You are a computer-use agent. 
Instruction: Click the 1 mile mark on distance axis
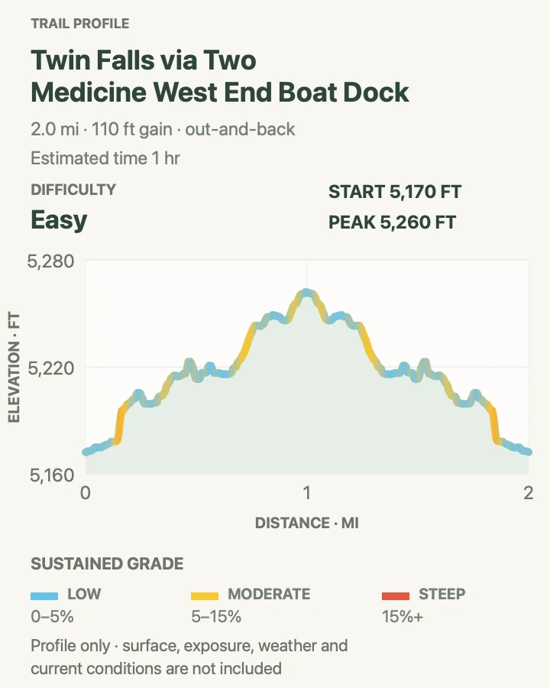point(307,493)
